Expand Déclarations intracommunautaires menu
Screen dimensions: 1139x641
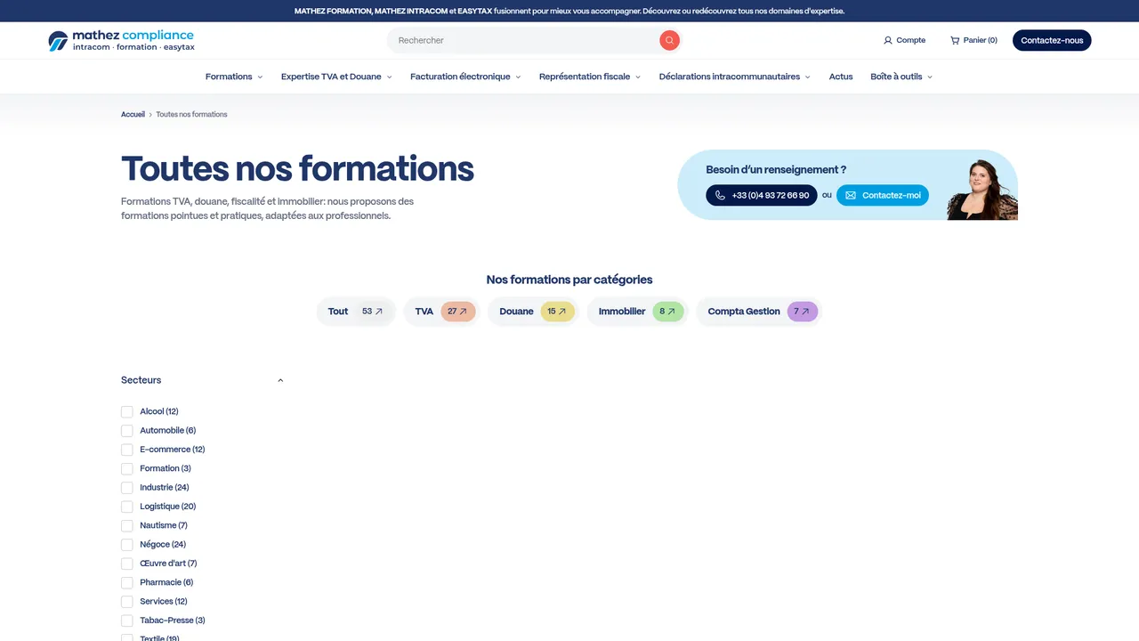tap(735, 77)
